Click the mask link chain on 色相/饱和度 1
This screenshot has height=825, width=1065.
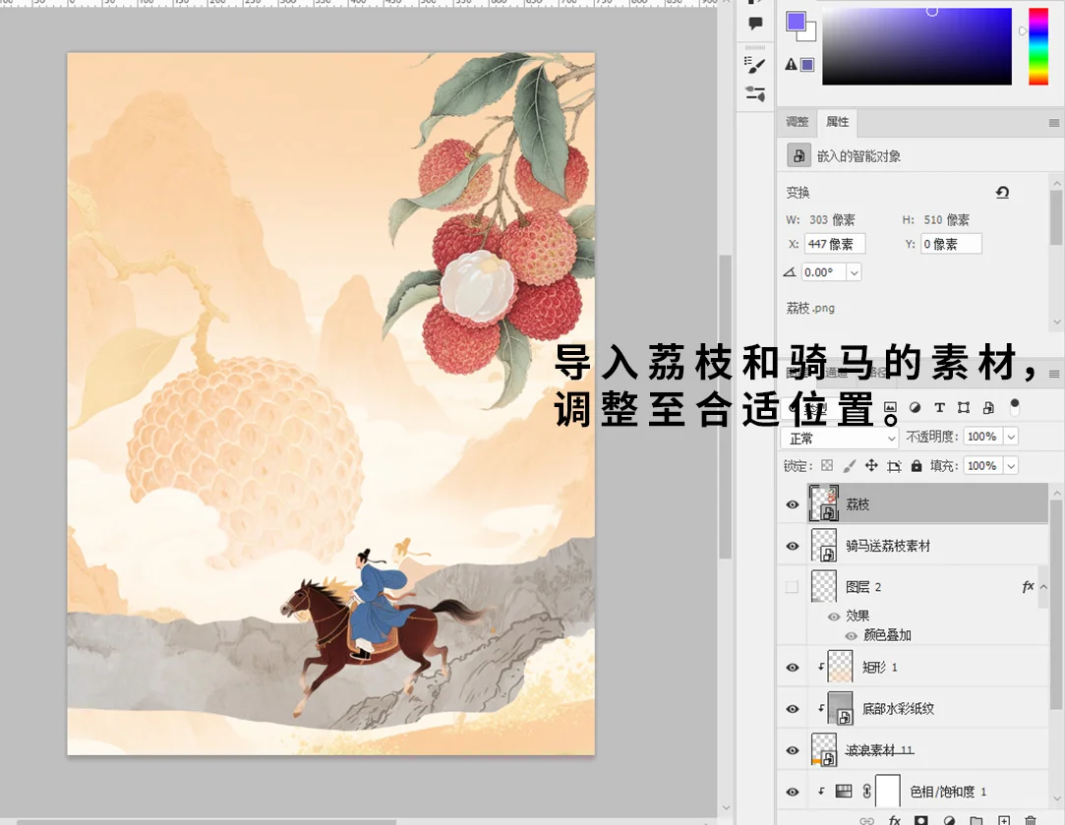(x=866, y=791)
